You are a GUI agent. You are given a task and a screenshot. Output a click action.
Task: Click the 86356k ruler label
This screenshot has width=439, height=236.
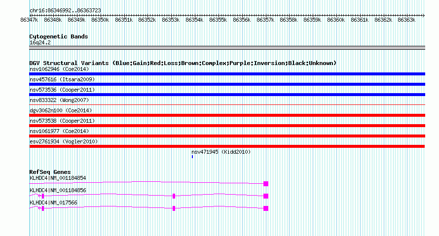[x=242, y=20]
